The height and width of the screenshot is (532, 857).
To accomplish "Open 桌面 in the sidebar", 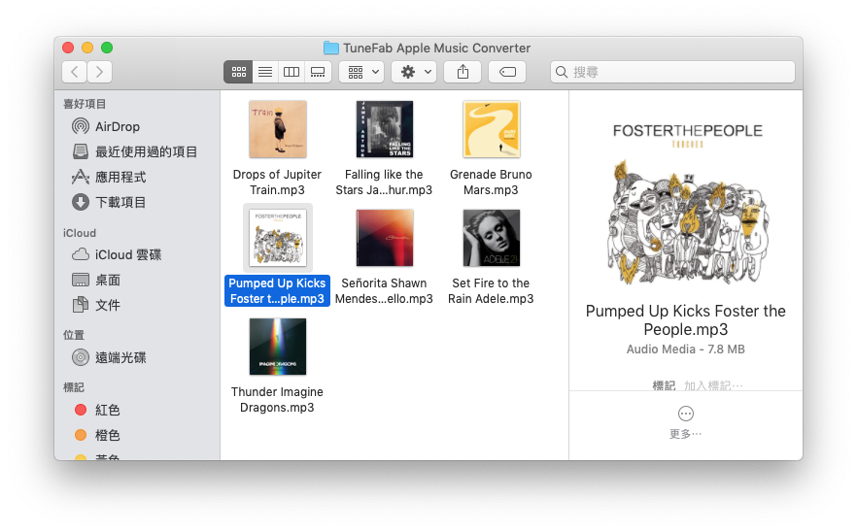I will pos(96,281).
